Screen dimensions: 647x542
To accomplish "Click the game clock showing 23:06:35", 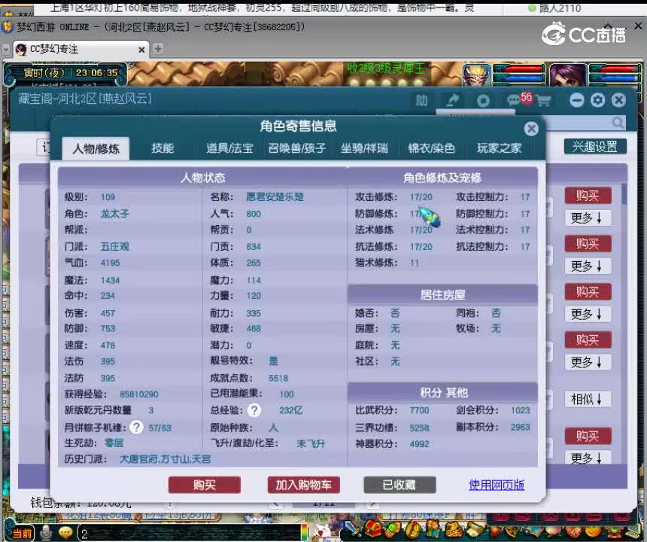I will [96, 73].
